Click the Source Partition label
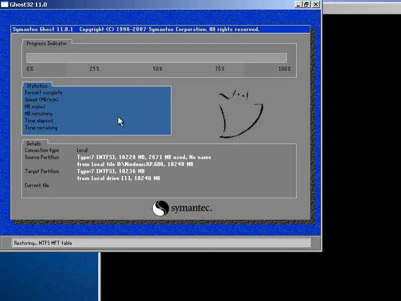 coord(42,158)
